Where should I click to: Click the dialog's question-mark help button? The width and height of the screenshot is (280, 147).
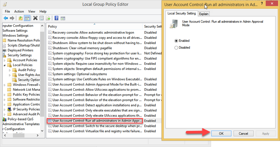click(262, 4)
